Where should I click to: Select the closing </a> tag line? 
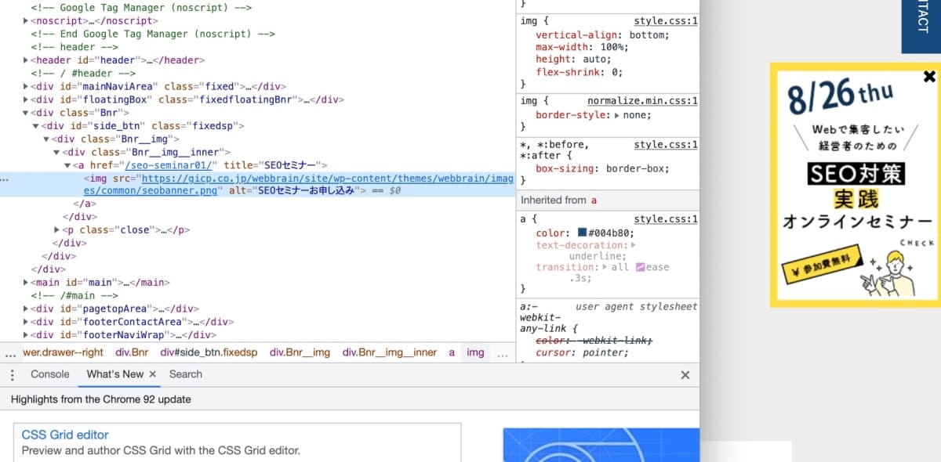click(x=84, y=204)
